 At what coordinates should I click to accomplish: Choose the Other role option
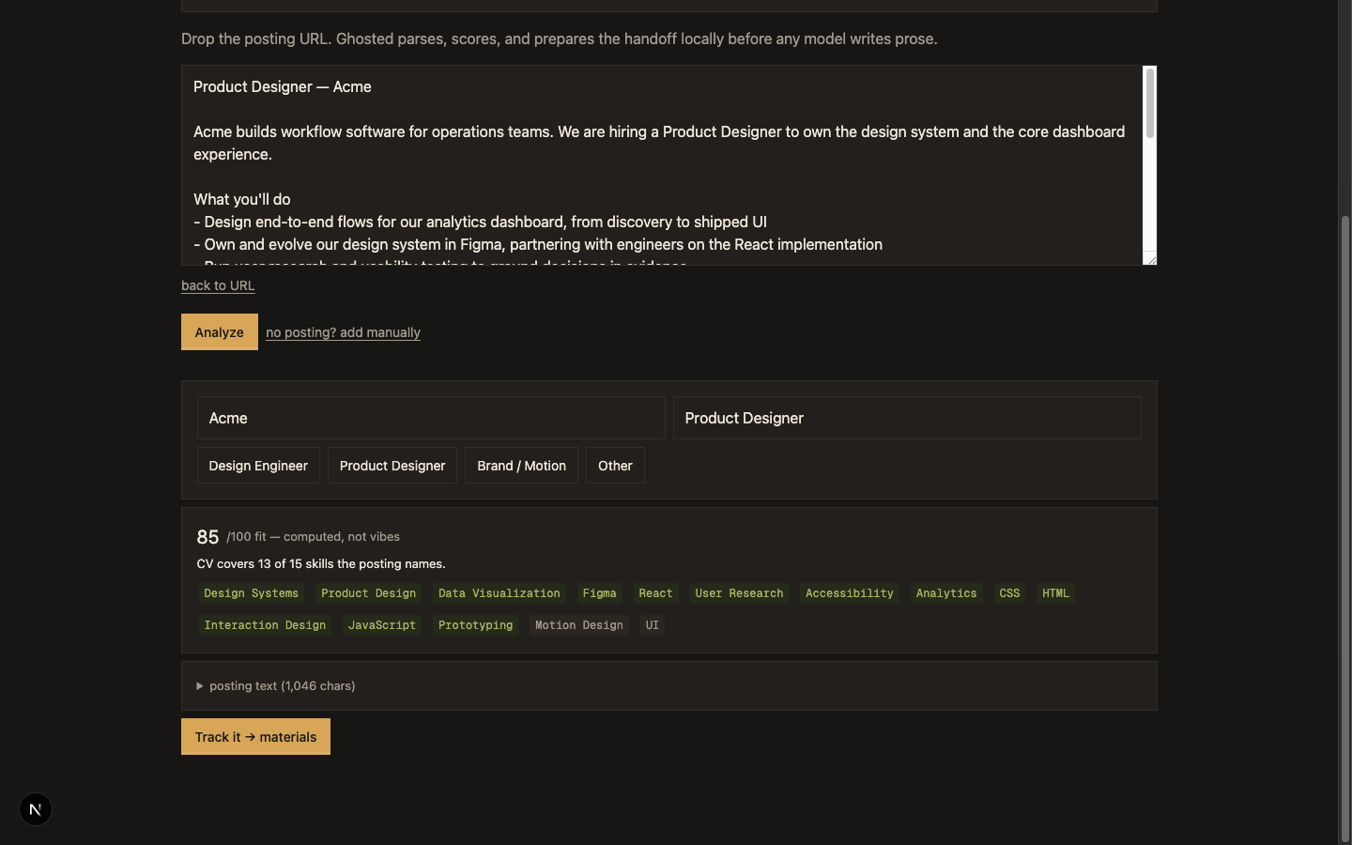(x=615, y=466)
